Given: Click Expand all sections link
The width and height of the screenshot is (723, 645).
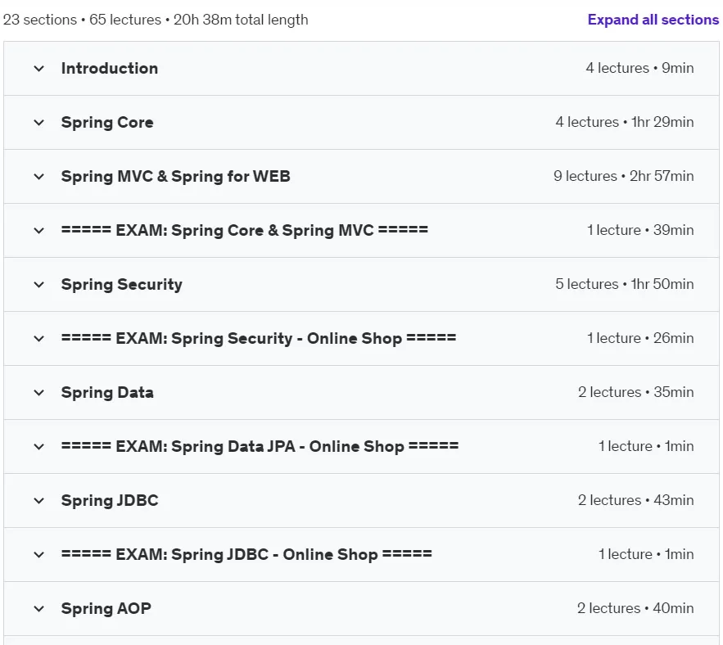Looking at the screenshot, I should pyautogui.click(x=653, y=20).
